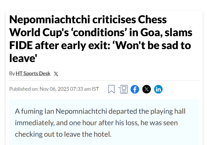Open the author's X profile icon beside HT Sports Desk
207x145 pixels.
pos(56,74)
